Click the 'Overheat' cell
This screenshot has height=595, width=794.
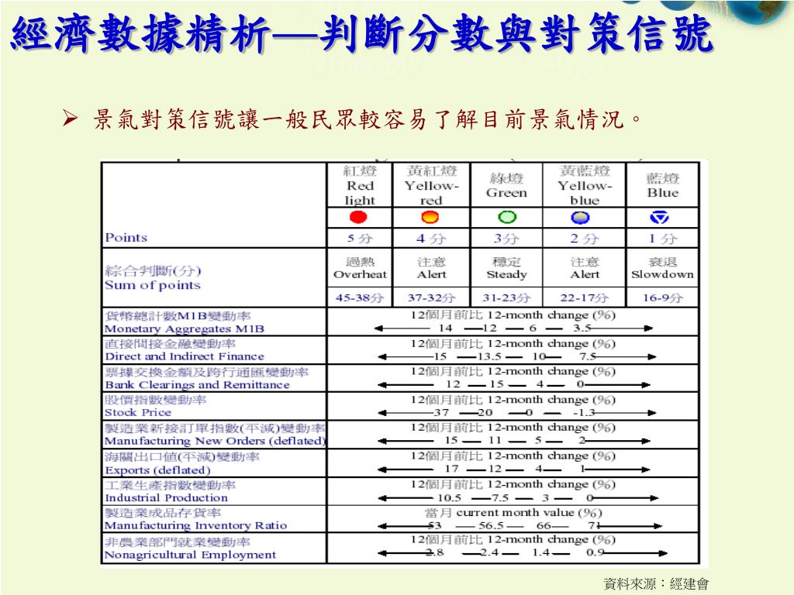tap(360, 268)
